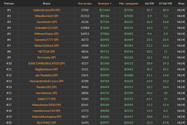View NoGambleNoFu1ure player profile

click(46, 81)
